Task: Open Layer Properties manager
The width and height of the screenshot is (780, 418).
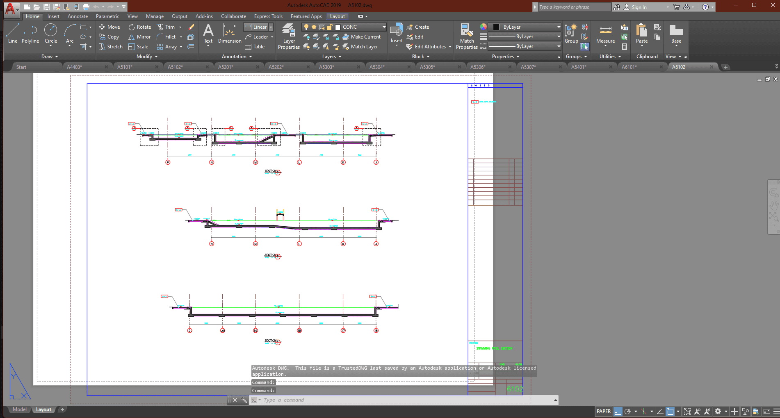Action: (289, 36)
